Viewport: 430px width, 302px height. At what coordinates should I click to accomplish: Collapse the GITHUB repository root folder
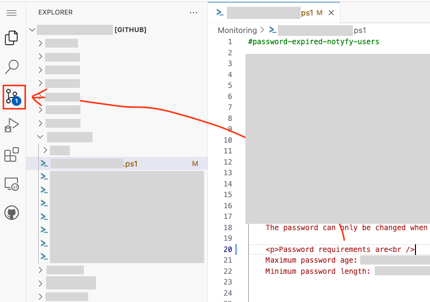click(x=32, y=30)
